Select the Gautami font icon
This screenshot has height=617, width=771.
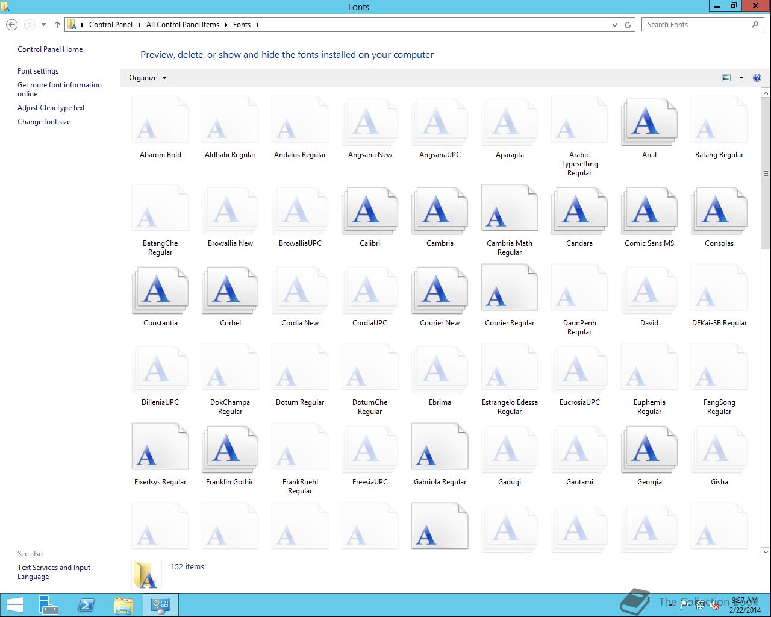[579, 449]
